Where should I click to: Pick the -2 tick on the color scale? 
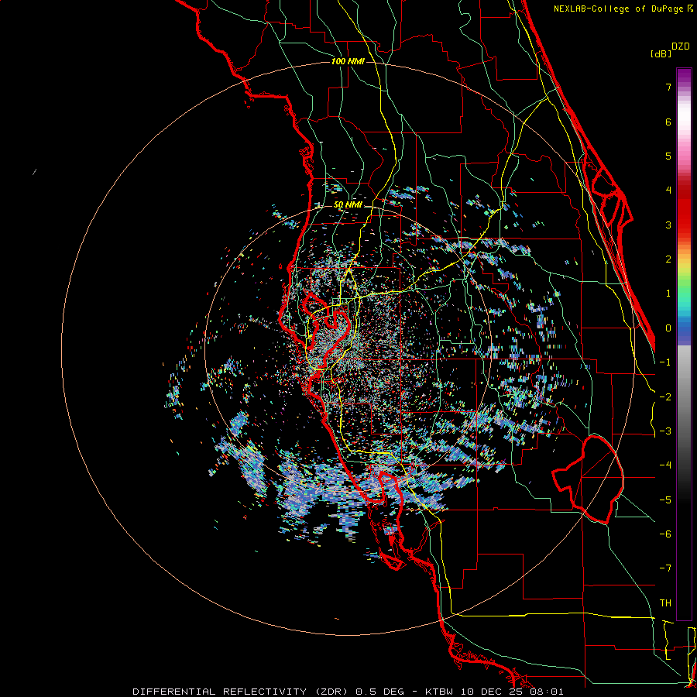pos(665,397)
